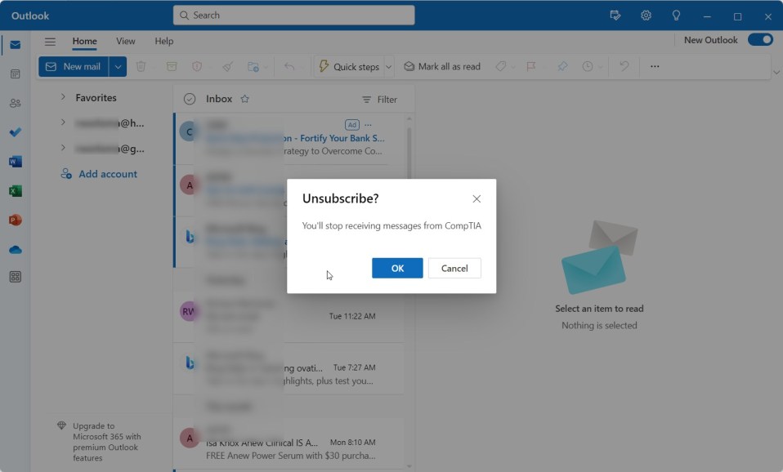The width and height of the screenshot is (783, 472).
Task: Click the Snooze clock icon
Action: 587,66
